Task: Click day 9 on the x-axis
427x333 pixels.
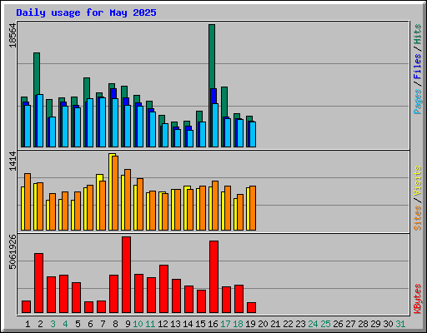Action: click(128, 324)
